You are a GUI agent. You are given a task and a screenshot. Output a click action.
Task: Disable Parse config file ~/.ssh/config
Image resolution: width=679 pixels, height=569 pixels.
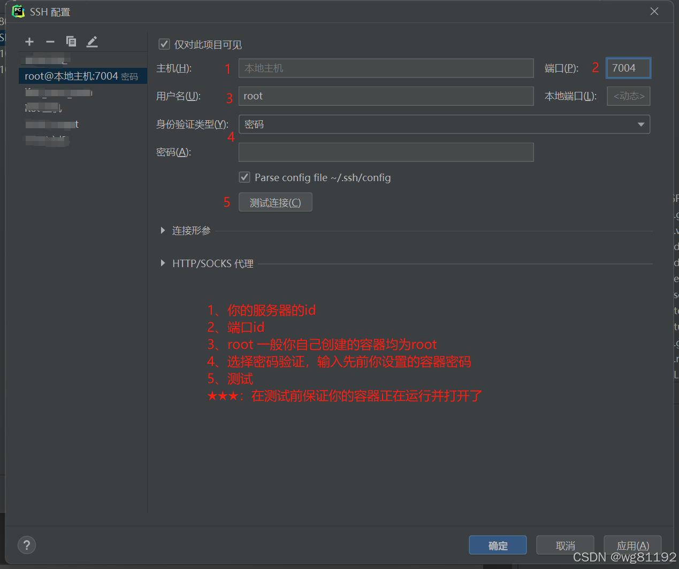[244, 177]
